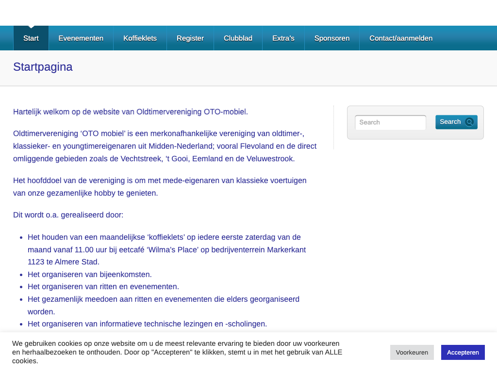497x372 pixels.
Task: Open the Contact/aanmelden page
Action: pos(401,38)
